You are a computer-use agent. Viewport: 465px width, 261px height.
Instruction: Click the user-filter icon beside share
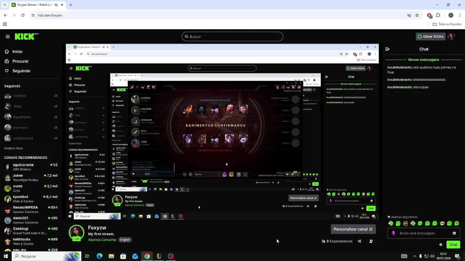pyautogui.click(x=371, y=241)
